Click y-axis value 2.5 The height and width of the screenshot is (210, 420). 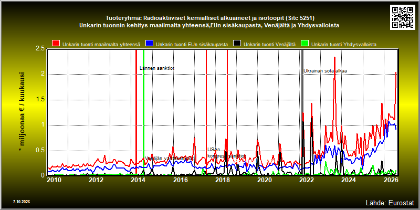pos(41,49)
